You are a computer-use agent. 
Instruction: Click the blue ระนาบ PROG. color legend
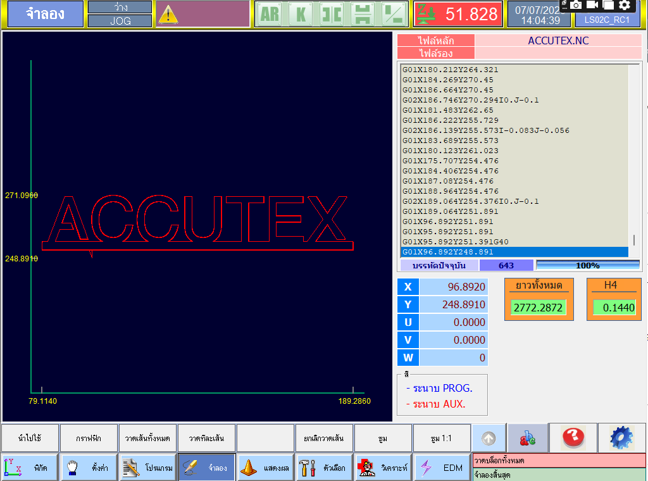439,389
